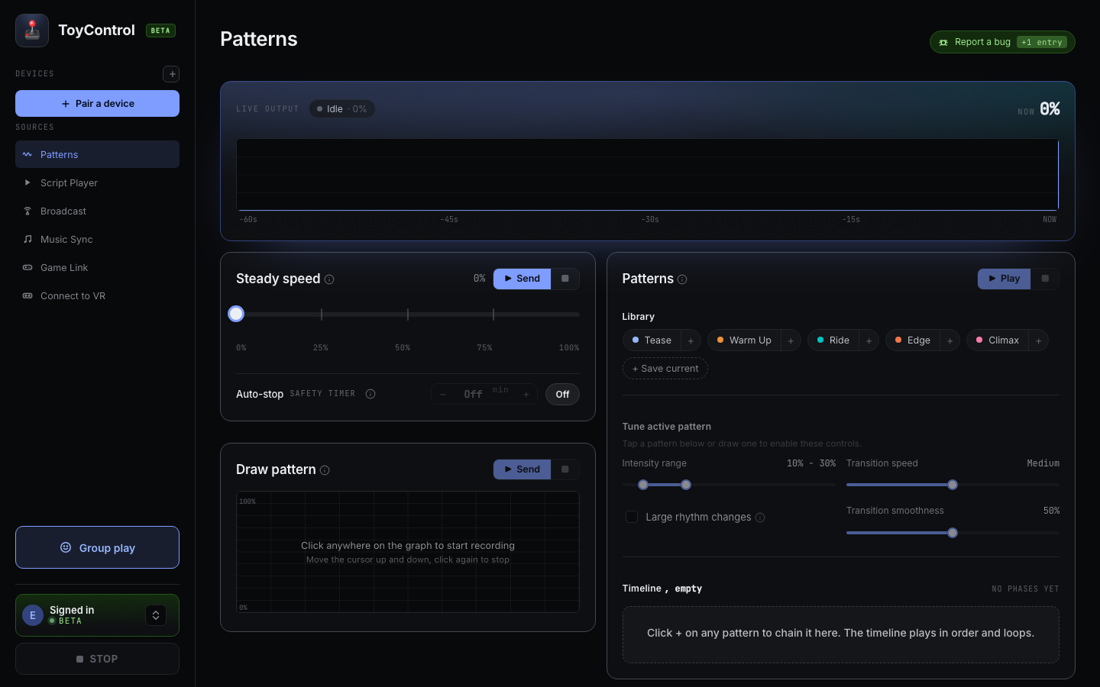The height and width of the screenshot is (687, 1100).
Task: Show the Large rhythm changes info icon
Action: coord(760,518)
